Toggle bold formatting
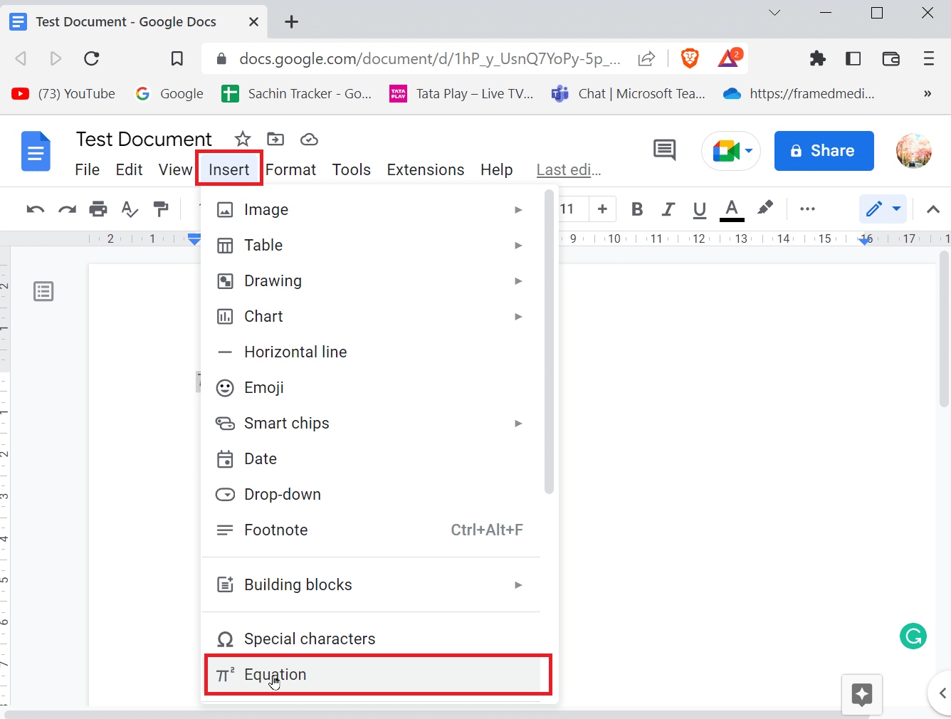The height and width of the screenshot is (719, 951). point(637,209)
